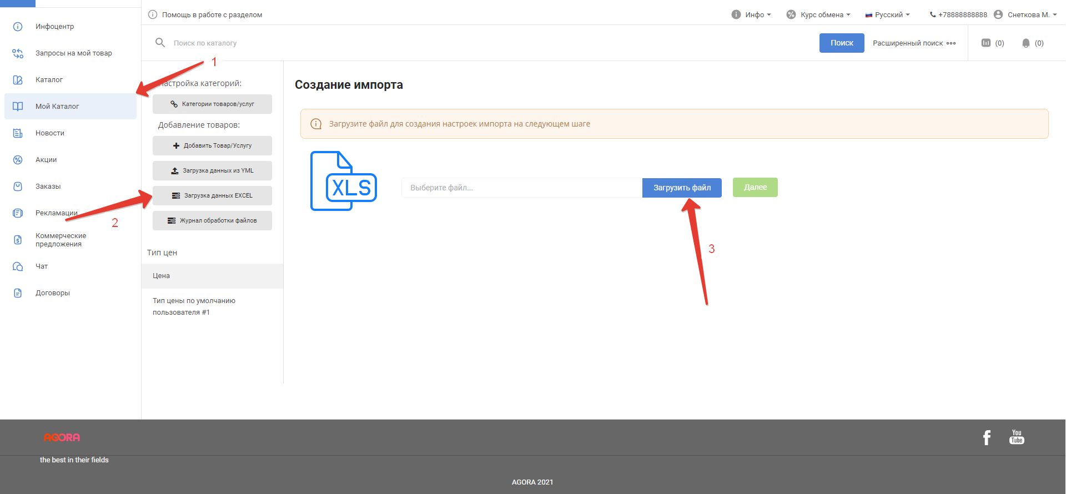Change language via Русский dropdown
The width and height of the screenshot is (1066, 494).
click(x=887, y=14)
